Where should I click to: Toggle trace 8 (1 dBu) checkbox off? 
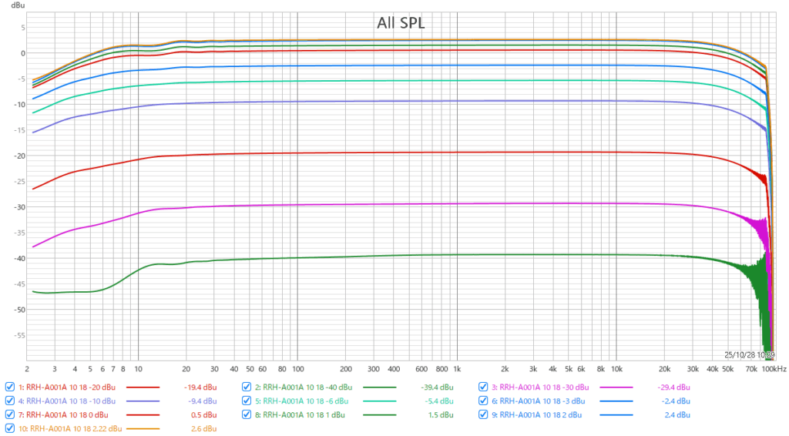(x=247, y=414)
